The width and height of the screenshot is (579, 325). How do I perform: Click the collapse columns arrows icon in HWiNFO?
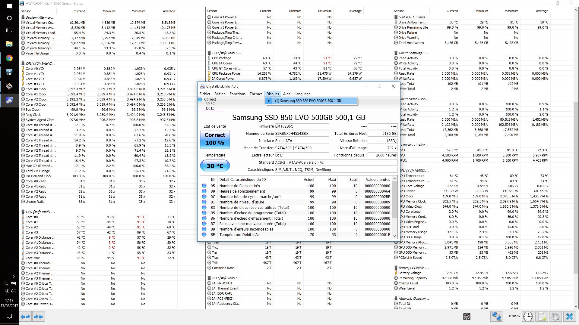coord(38,317)
